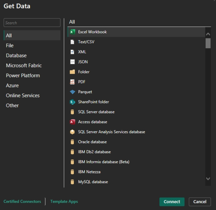
Task: Click the SQL Server Analysis Services cube icon
Action: [x=72, y=132]
